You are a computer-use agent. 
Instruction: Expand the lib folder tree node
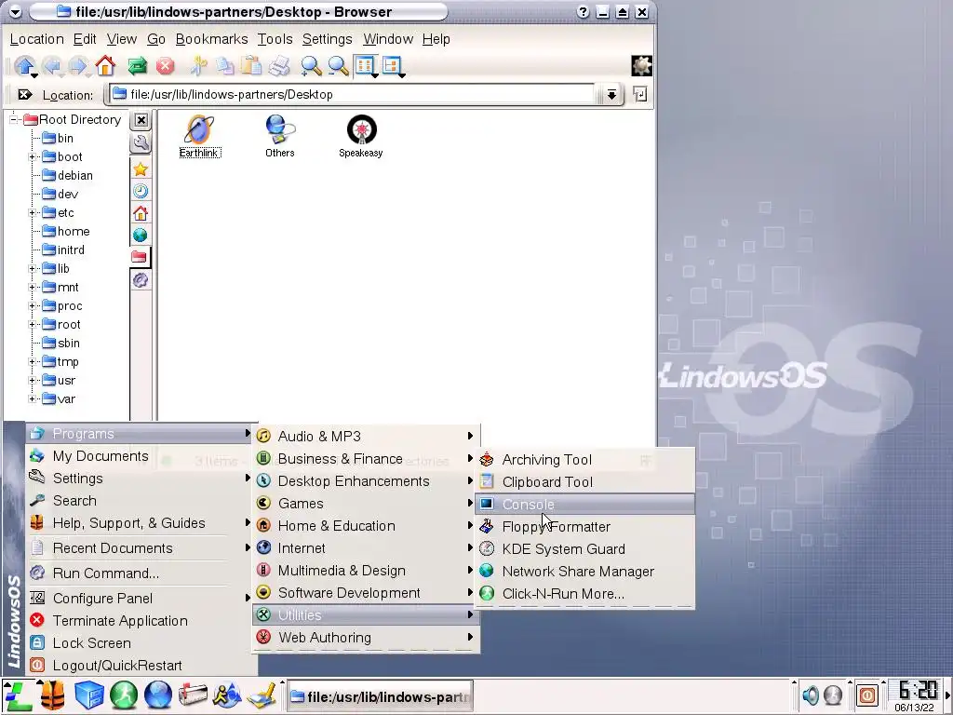coord(32,269)
